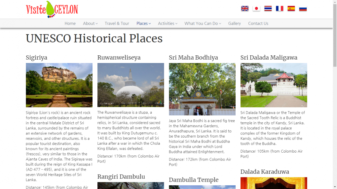The image size is (337, 189).
Task: Navigate to Contact Us
Action: pos(258,23)
